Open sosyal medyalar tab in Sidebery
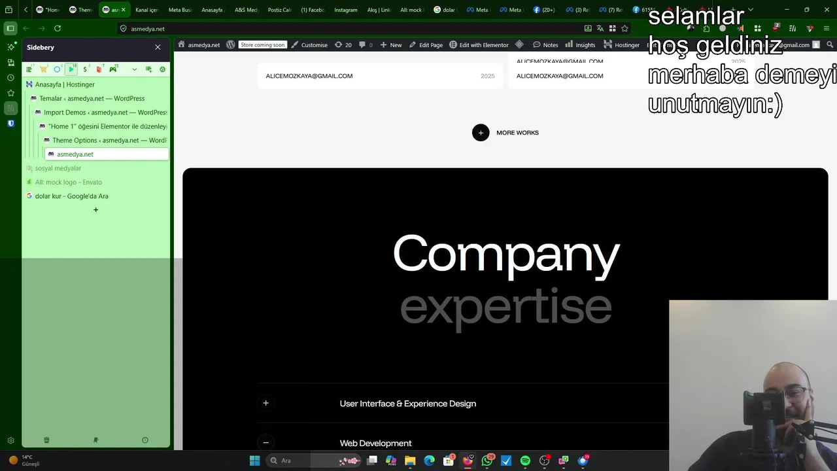Viewport: 837px width, 471px height. pos(96,168)
